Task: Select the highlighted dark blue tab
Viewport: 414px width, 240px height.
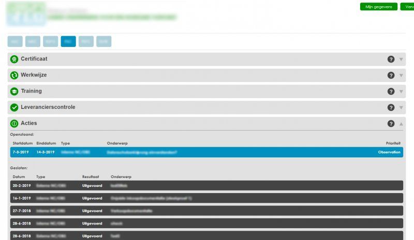Action: coord(68,41)
